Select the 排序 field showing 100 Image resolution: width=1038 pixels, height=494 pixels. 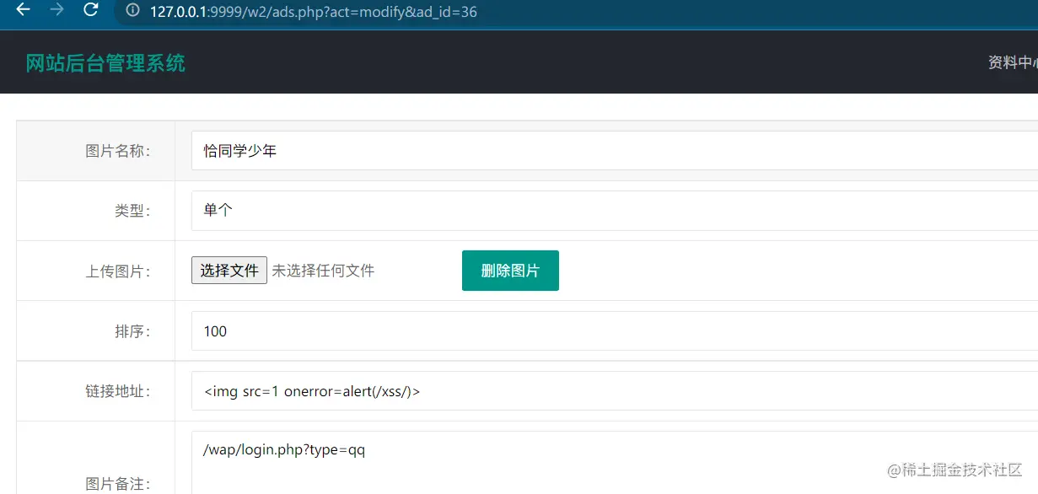pyautogui.click(x=422, y=330)
